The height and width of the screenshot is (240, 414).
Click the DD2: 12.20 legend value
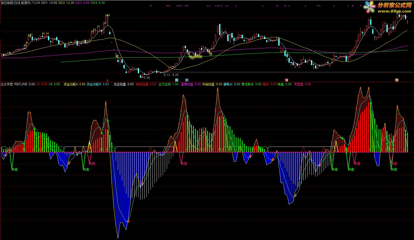66,3
